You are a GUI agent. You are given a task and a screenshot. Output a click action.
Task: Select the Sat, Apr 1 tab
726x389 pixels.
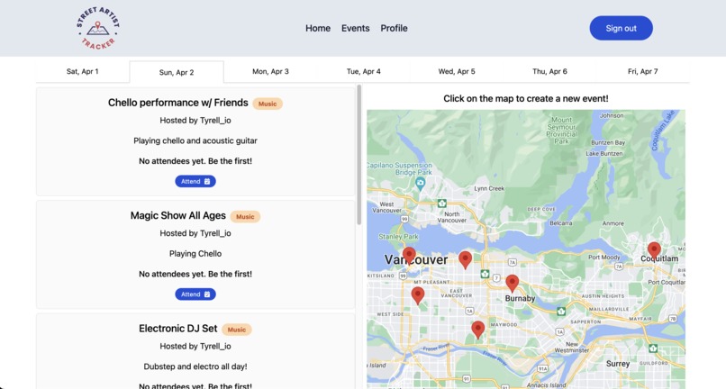(x=82, y=71)
